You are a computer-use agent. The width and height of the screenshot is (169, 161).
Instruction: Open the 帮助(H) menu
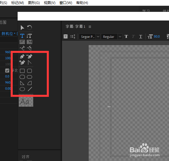82,3
